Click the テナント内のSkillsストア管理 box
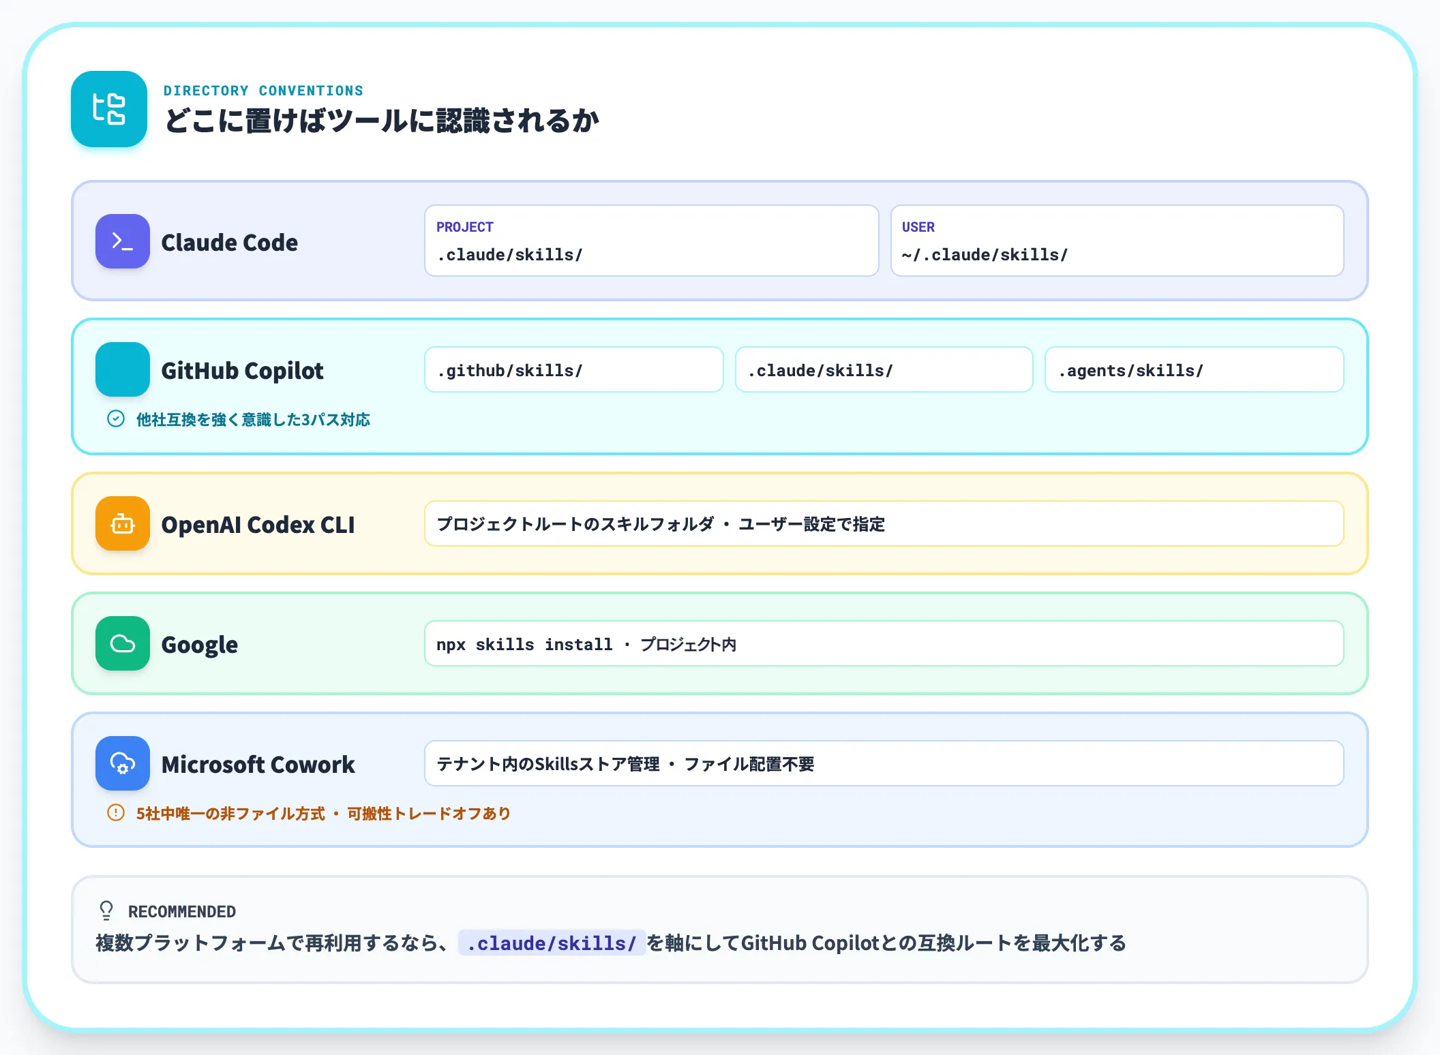 pos(884,763)
